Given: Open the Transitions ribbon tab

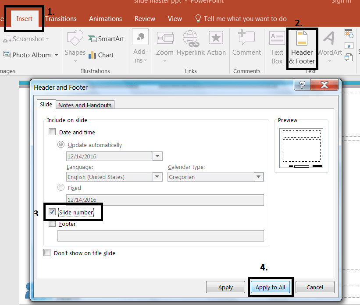Looking at the screenshot, I should click(x=61, y=18).
